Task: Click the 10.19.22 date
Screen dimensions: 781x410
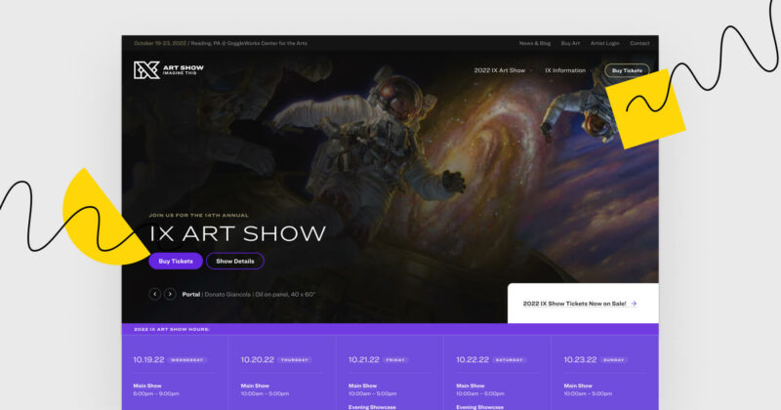Action: (148, 359)
